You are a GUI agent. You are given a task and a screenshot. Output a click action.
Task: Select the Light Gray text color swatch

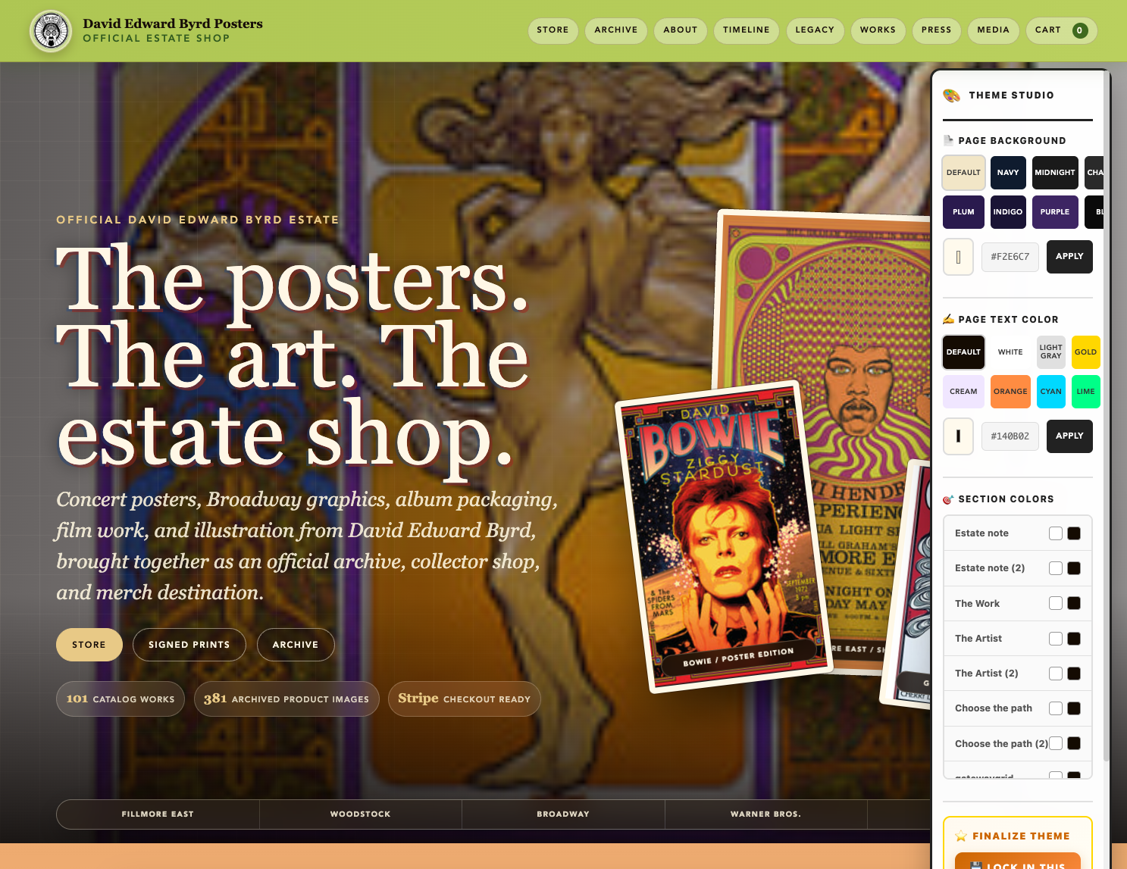click(1051, 352)
